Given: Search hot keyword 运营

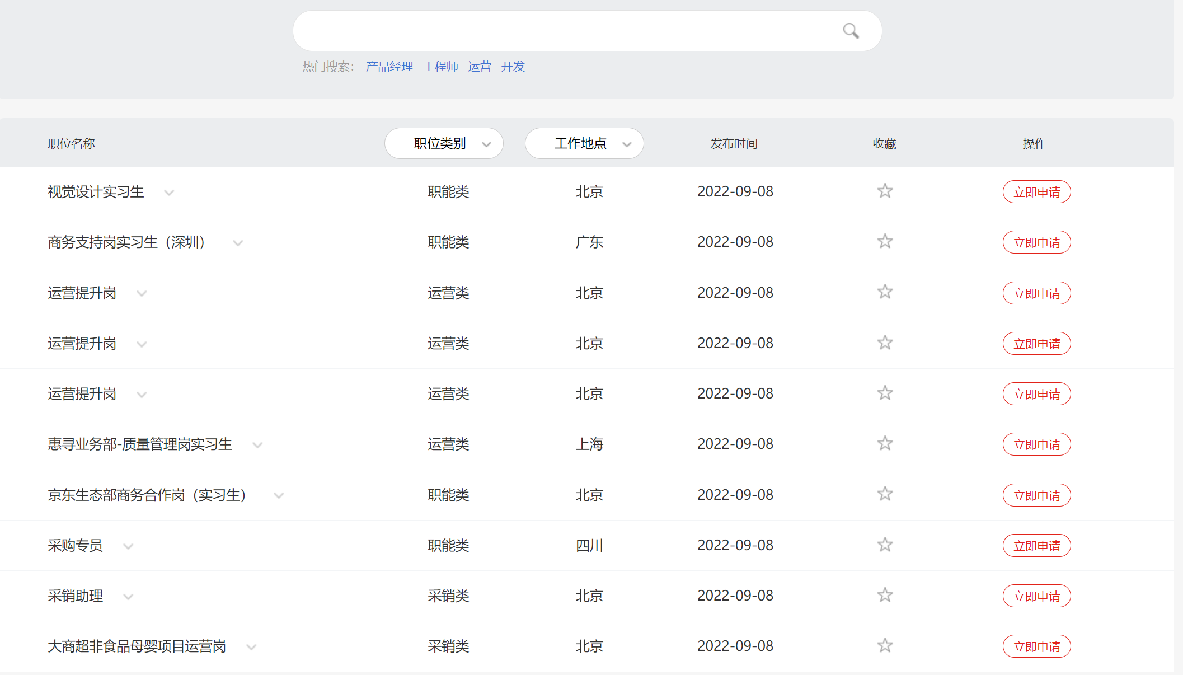Looking at the screenshot, I should 480,67.
